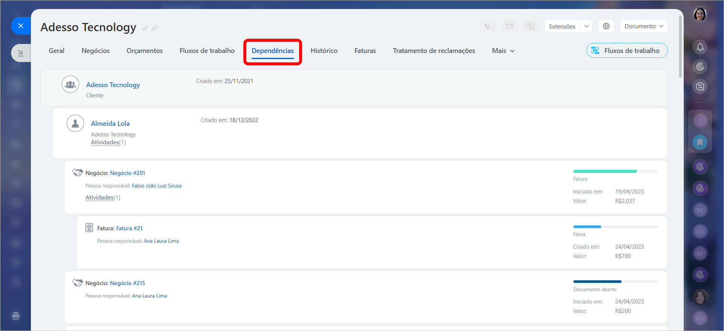This screenshot has width=724, height=331.
Task: Click the creation date 25/11/2021
Action: tap(239, 81)
